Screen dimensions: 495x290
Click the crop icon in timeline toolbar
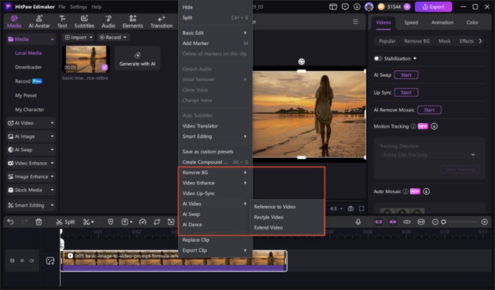pyautogui.click(x=157, y=222)
